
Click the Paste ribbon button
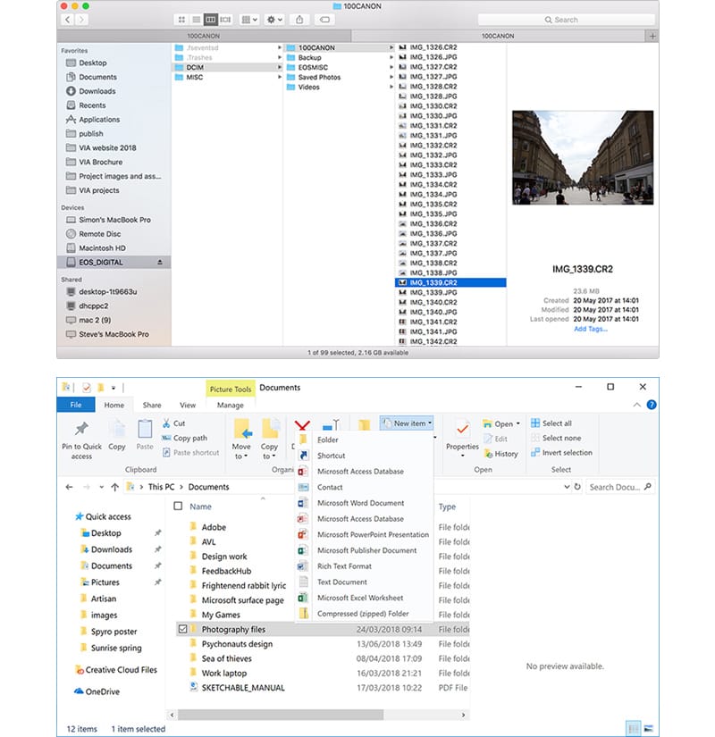coord(145,435)
